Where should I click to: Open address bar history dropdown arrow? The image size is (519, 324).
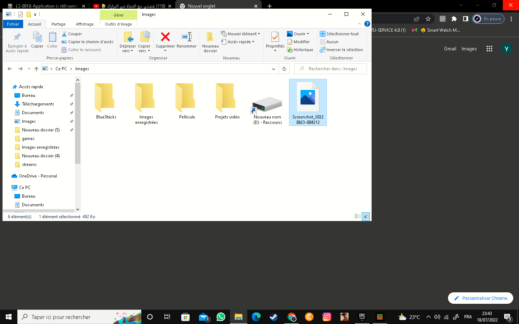tap(273, 69)
